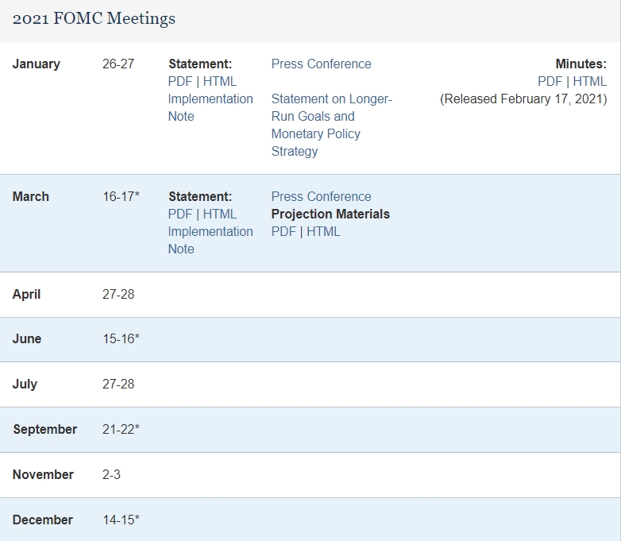The width and height of the screenshot is (621, 541).
Task: Select the 14-15* date text
Action: pyautogui.click(x=121, y=520)
